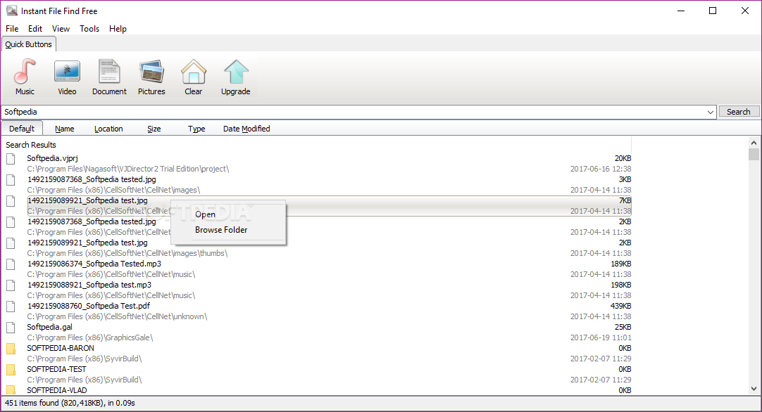Screen dimensions: 762x412
Task: Open the Edit menu
Action: pyautogui.click(x=35, y=29)
